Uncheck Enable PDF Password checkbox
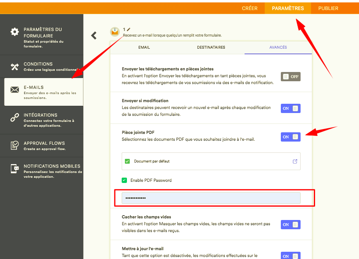The width and height of the screenshot is (359, 259). 125,180
